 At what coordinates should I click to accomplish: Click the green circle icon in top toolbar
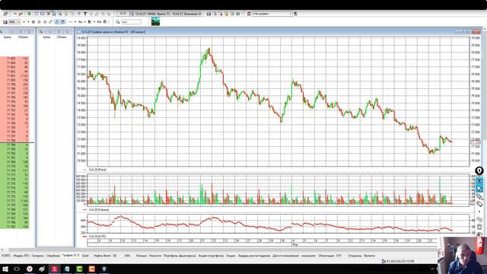click(x=29, y=14)
